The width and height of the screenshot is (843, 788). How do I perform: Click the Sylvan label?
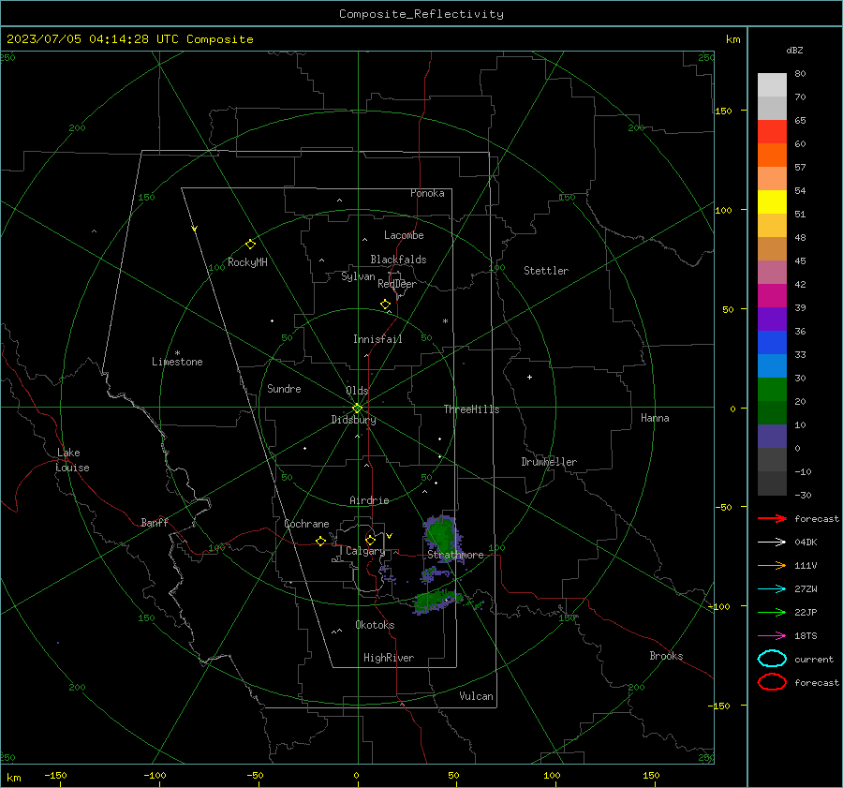(x=358, y=276)
